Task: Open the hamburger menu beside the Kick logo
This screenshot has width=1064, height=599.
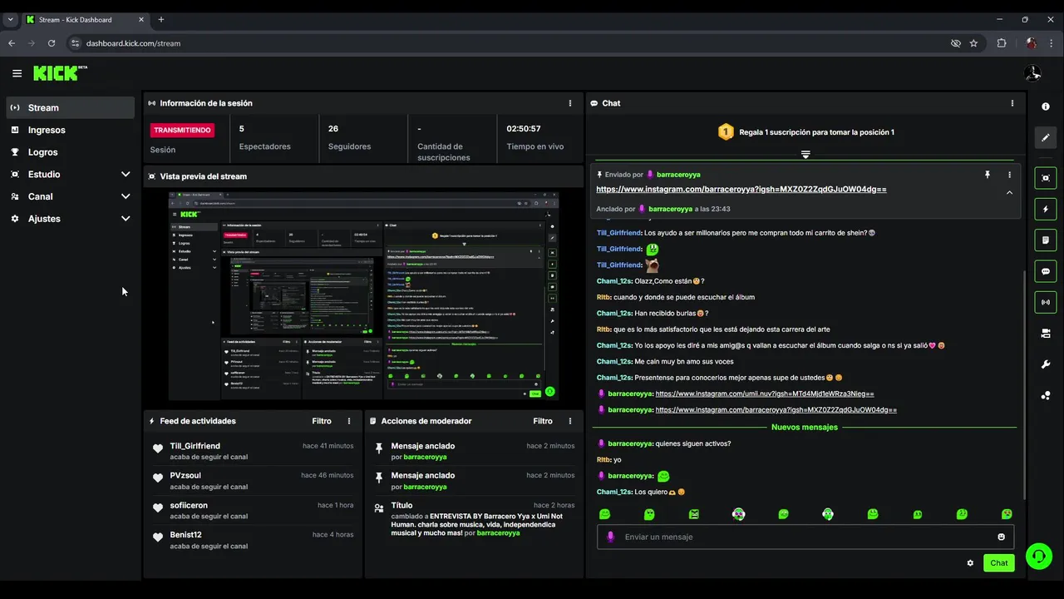Action: 17,73
